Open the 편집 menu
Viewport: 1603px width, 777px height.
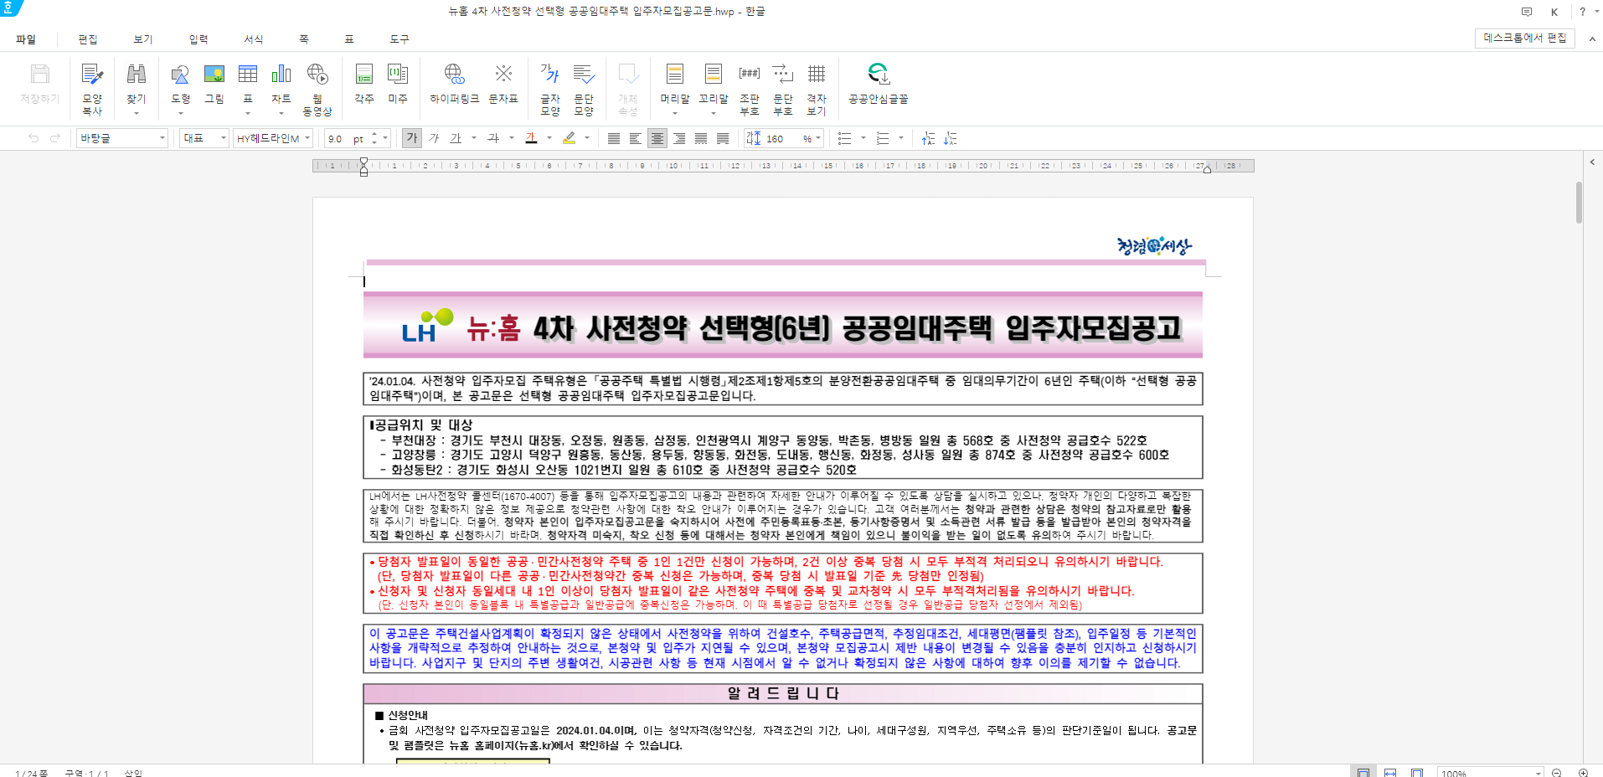pos(88,39)
